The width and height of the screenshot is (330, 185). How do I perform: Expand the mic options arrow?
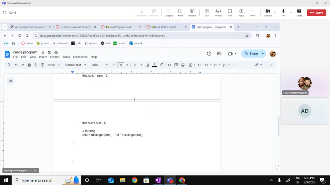(x=291, y=13)
